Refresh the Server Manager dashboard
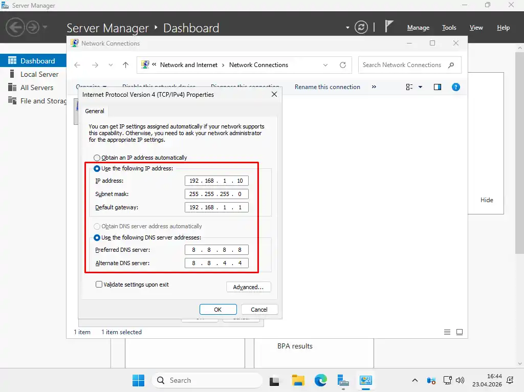 coord(361,28)
